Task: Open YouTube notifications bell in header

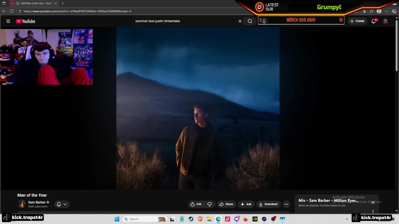Action: pos(373,21)
